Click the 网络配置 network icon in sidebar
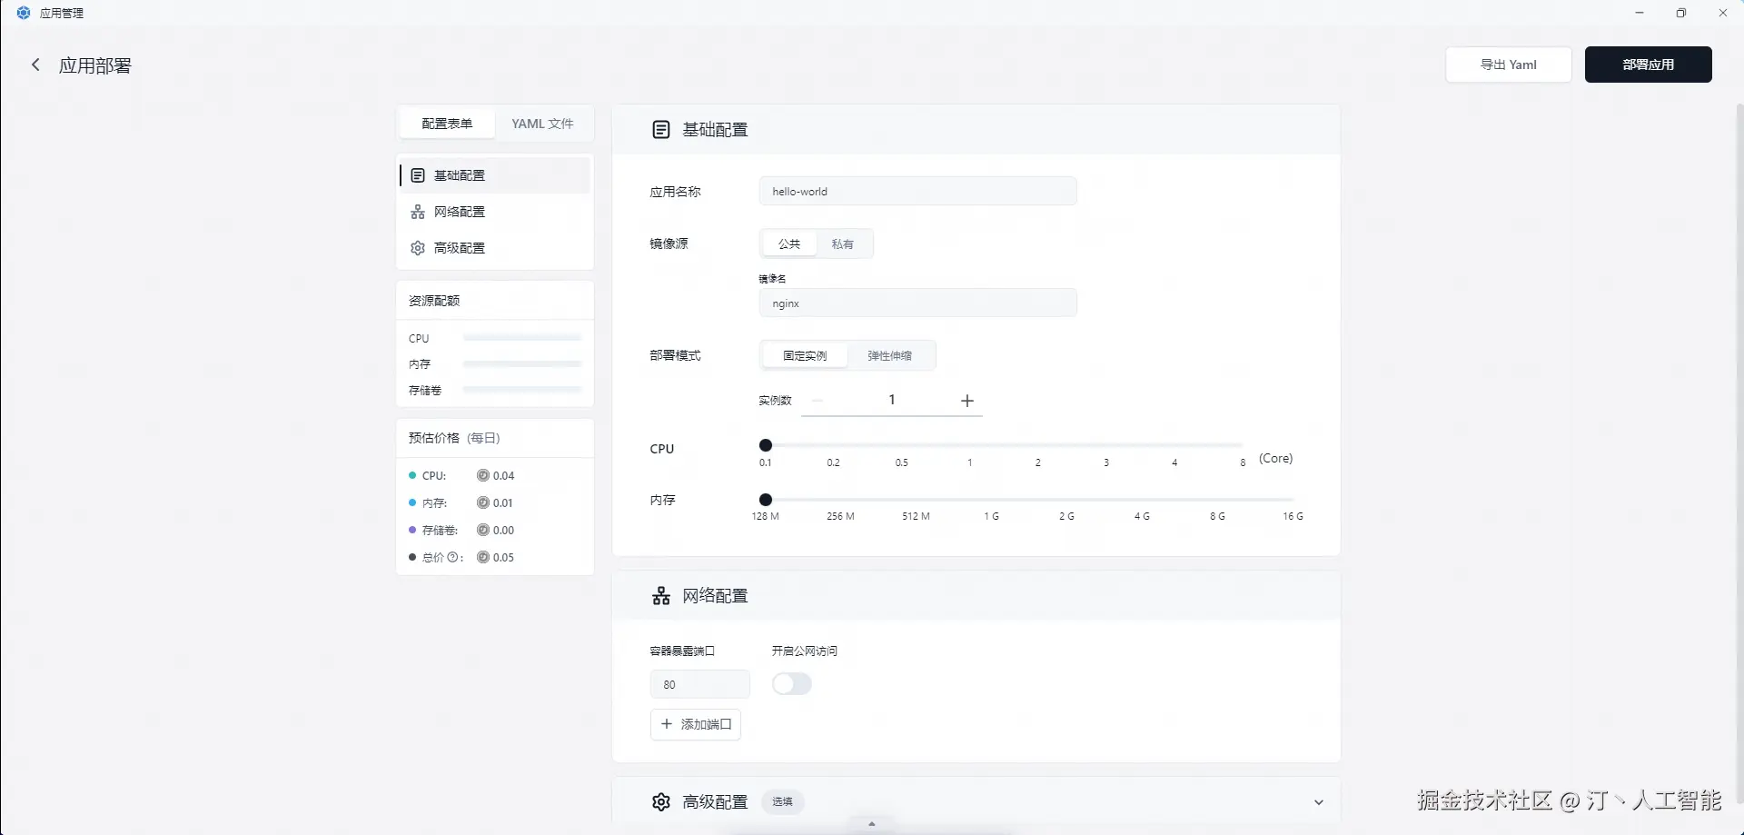Image resolution: width=1744 pixels, height=835 pixels. coord(418,212)
